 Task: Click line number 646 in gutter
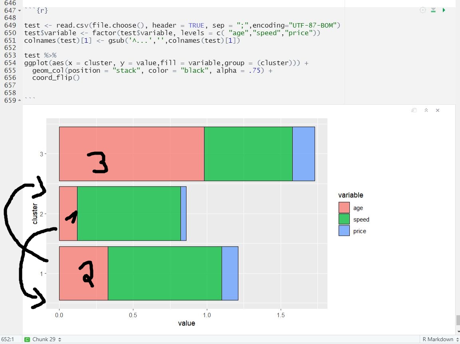pos(10,3)
